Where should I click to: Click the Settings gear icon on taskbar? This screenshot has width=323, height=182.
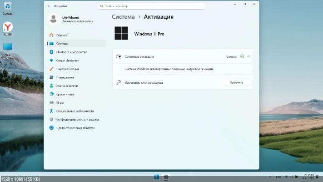click(x=166, y=177)
